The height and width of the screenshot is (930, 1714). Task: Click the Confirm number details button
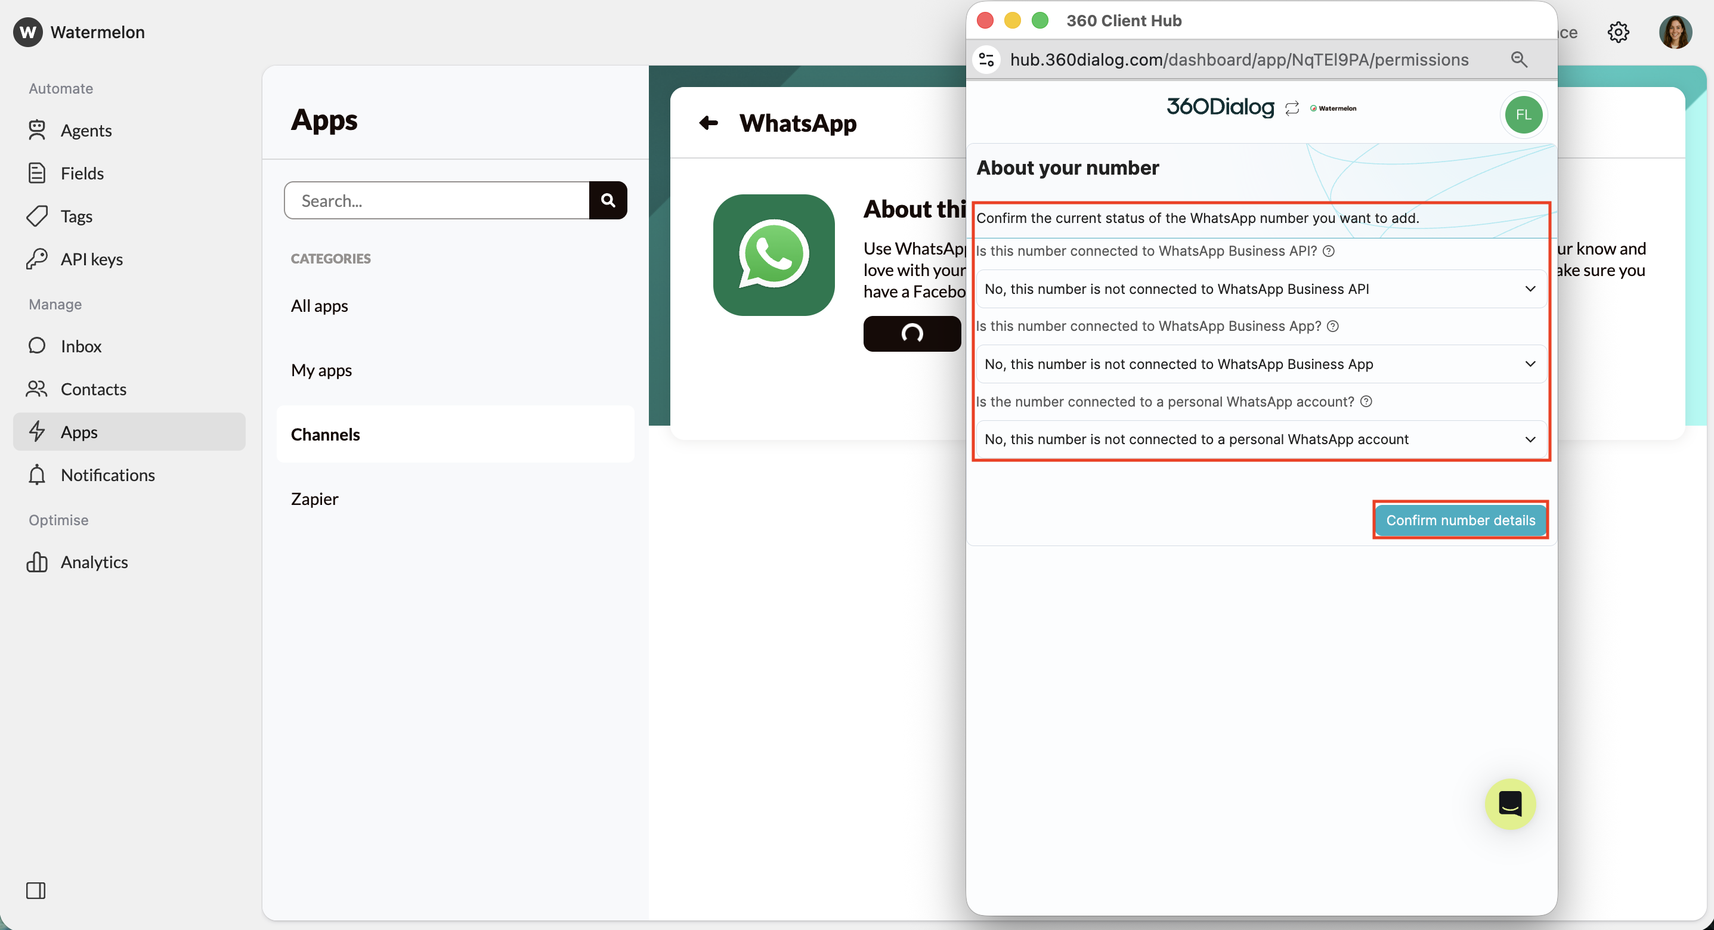point(1460,520)
